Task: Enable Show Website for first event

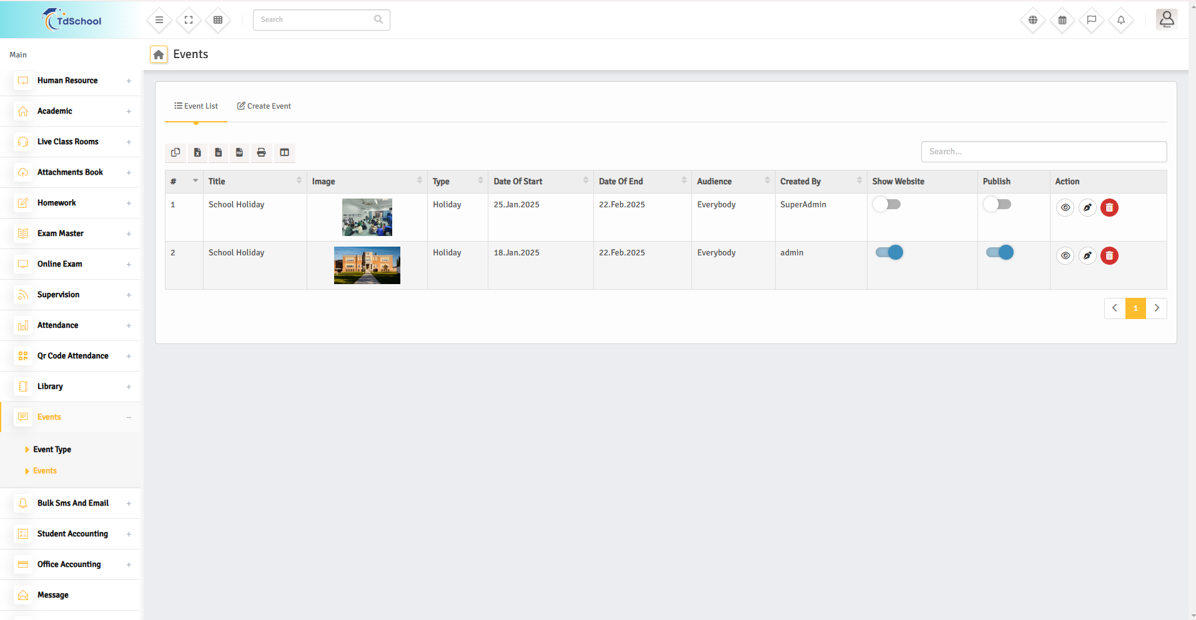Action: pyautogui.click(x=887, y=204)
